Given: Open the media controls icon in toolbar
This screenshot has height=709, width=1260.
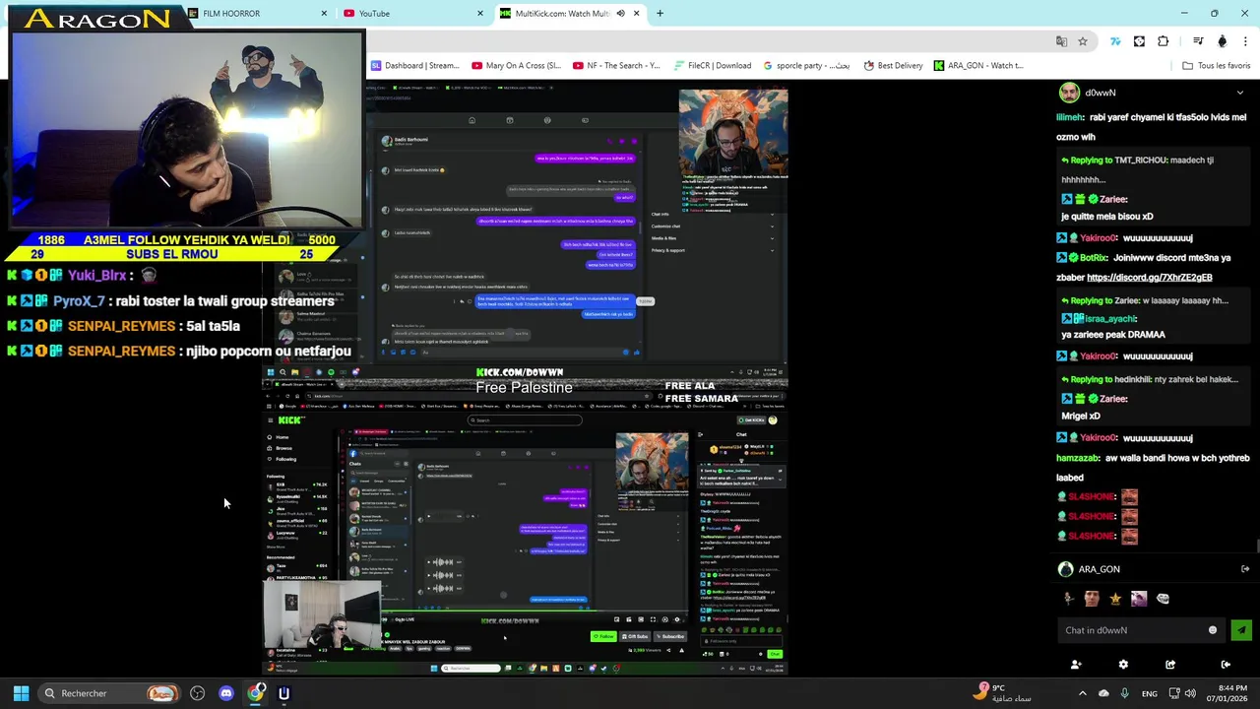Looking at the screenshot, I should click(1198, 41).
